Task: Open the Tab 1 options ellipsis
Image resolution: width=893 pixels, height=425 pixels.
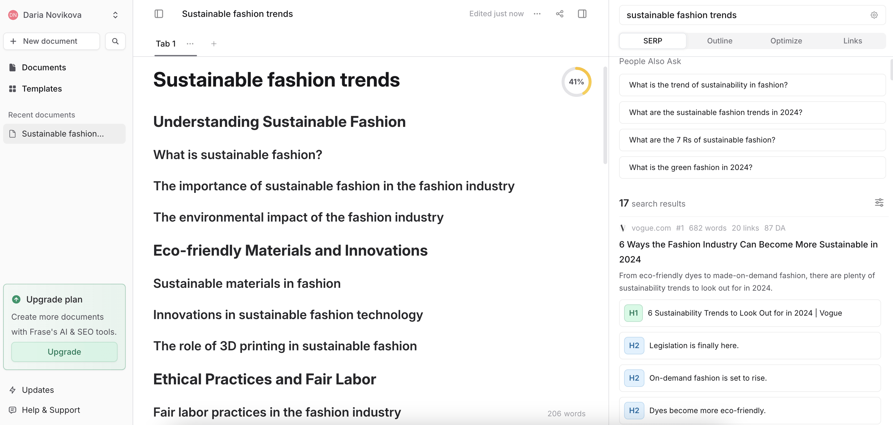Action: pos(190,44)
